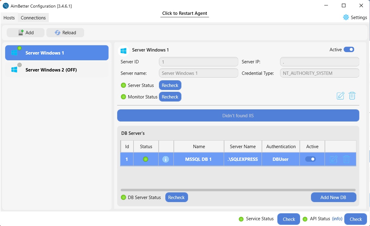Click Windows logo beside Server Windows 1 header
Viewport: 370px width, 226px height.
pyautogui.click(x=123, y=50)
